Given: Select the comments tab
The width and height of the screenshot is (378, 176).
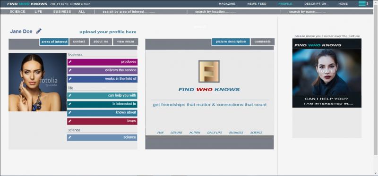Looking at the screenshot, I should pyautogui.click(x=263, y=42).
